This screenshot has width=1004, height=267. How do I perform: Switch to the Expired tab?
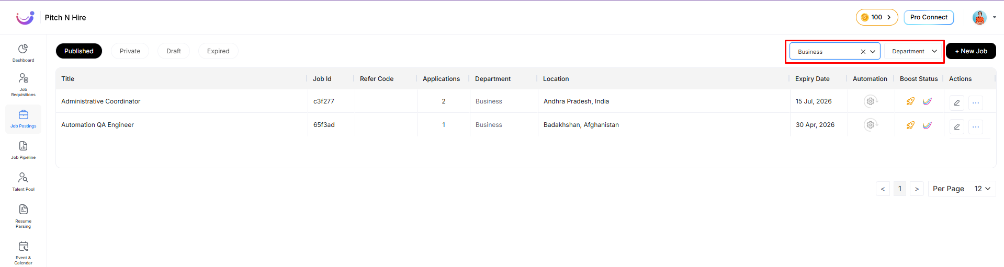click(x=218, y=51)
